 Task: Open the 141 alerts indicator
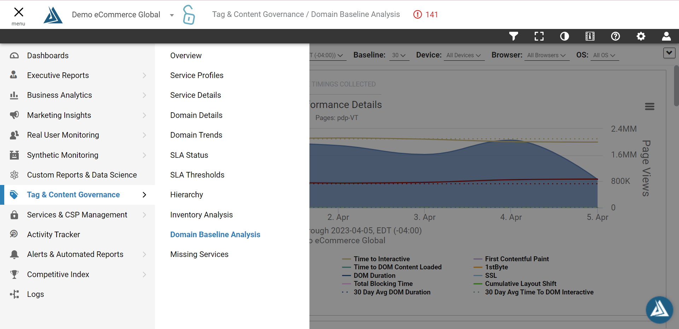click(426, 14)
